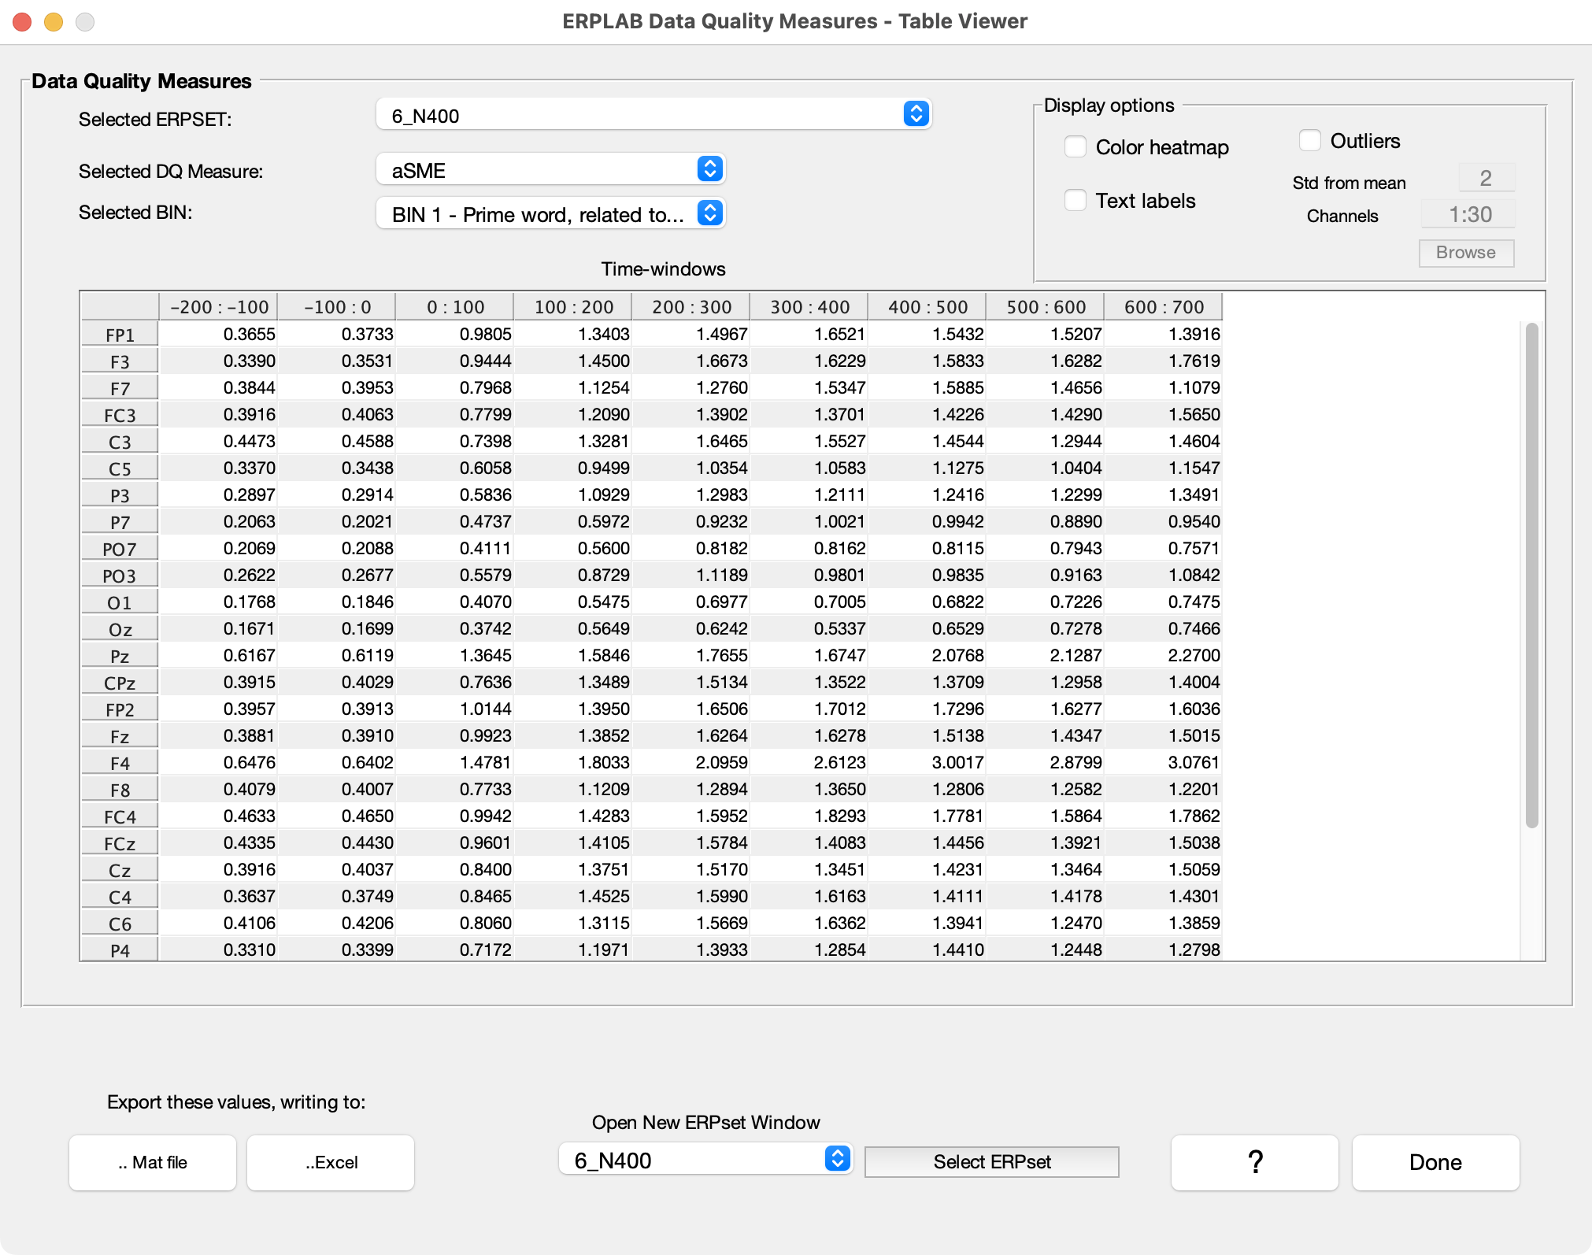Select the 400 : 500 column header
Viewport: 1592px width, 1255px height.
(927, 307)
